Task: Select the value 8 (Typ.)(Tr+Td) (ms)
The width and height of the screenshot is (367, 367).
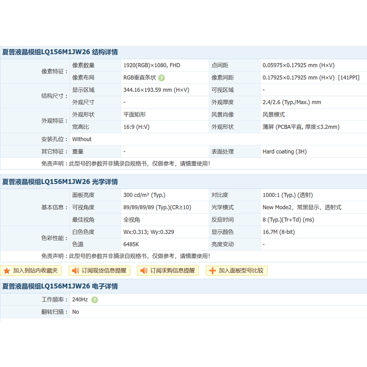Action: coord(288,220)
